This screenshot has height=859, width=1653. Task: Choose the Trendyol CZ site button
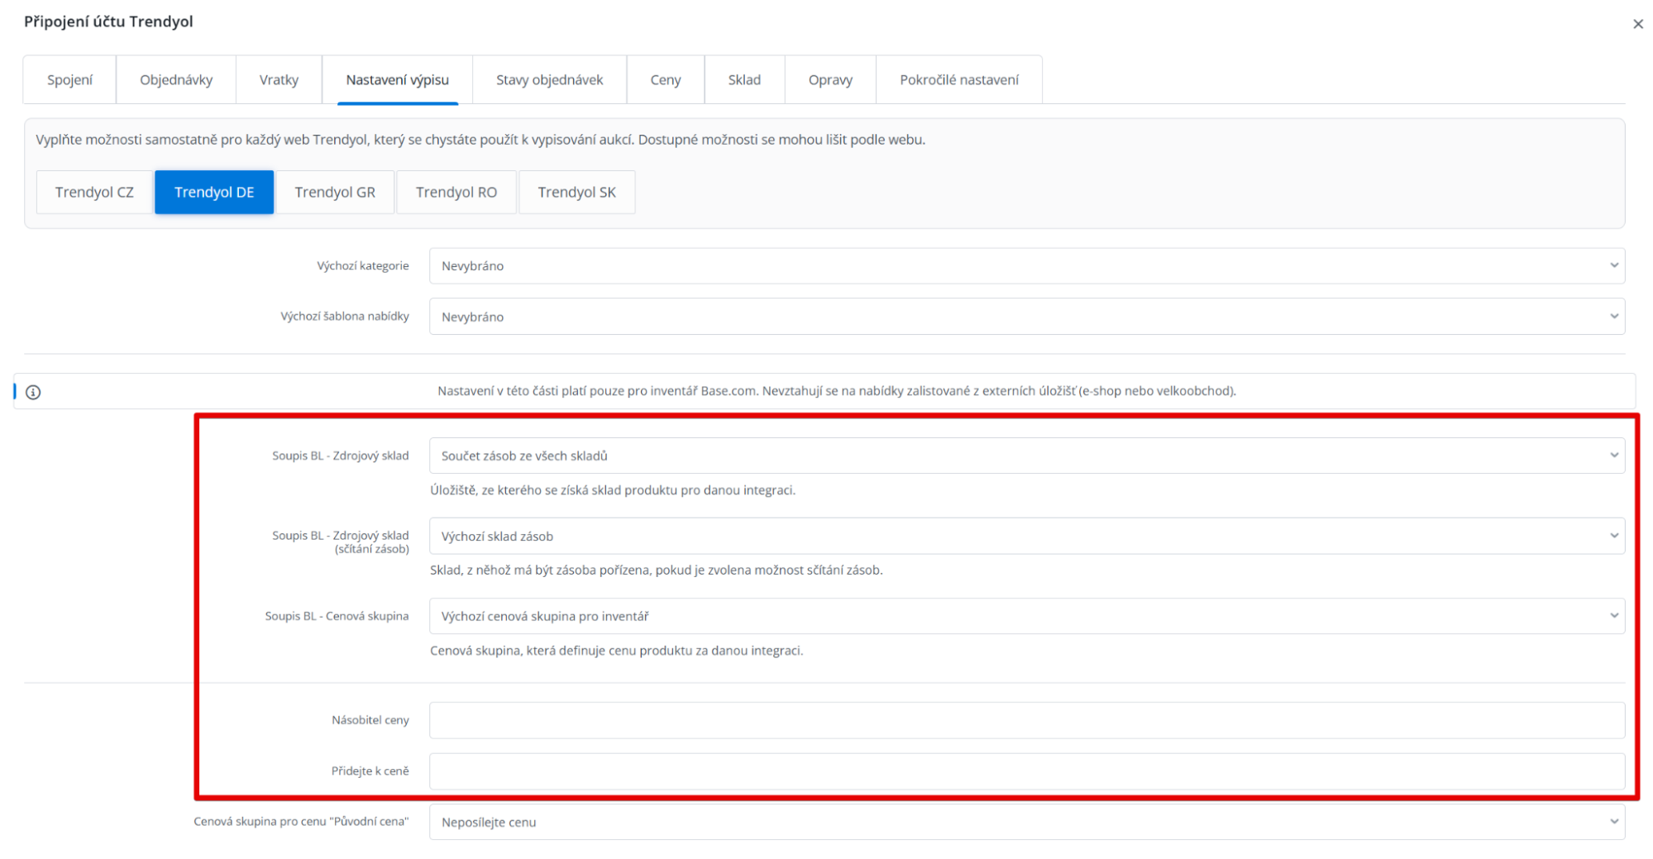94,192
